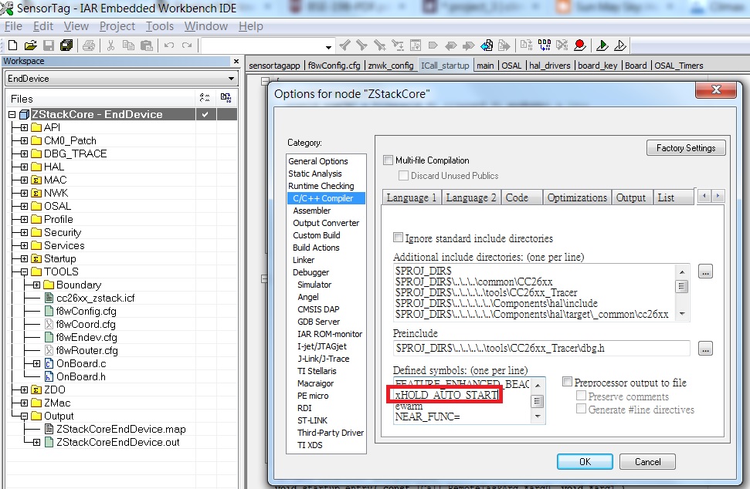This screenshot has height=489, width=750.
Task: Toggle the Discard Unused Publics checkbox
Action: [x=404, y=176]
